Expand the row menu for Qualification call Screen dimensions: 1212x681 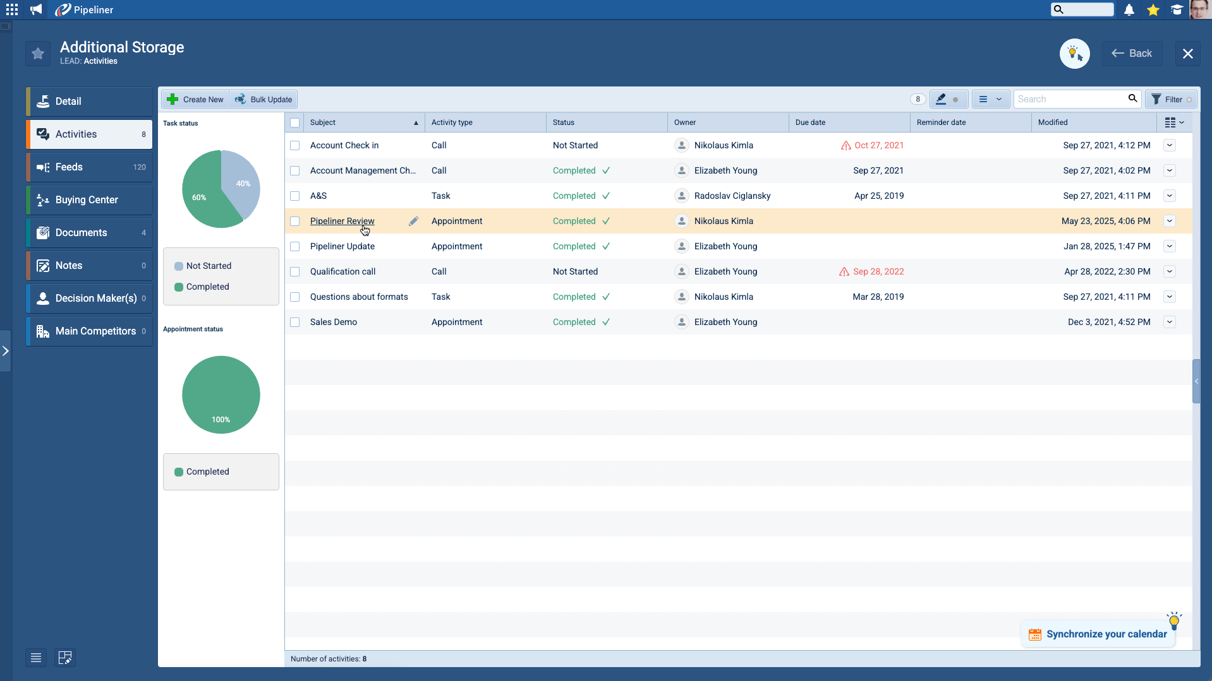coord(1170,271)
